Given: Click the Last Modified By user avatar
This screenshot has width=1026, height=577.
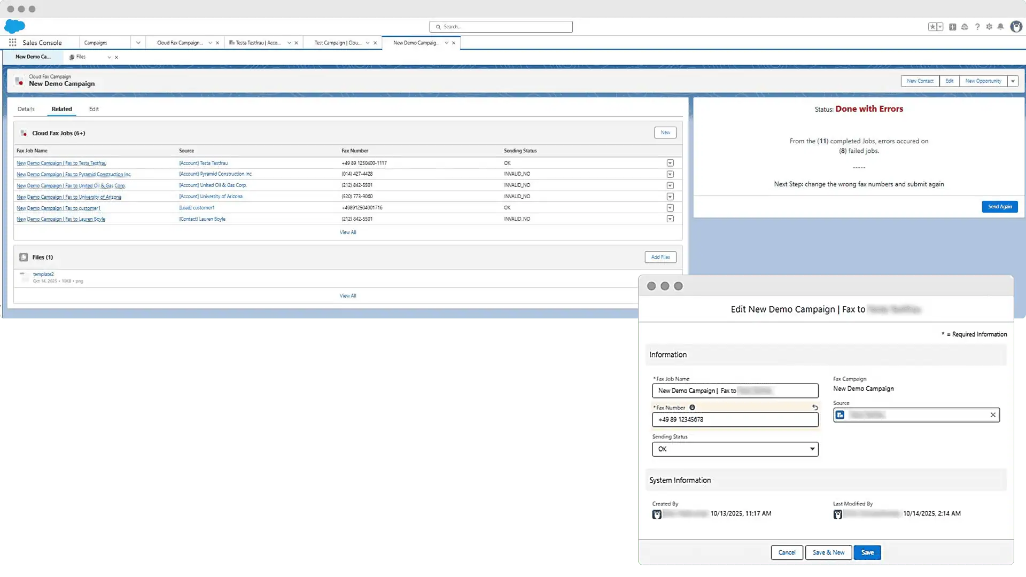Looking at the screenshot, I should [837, 514].
